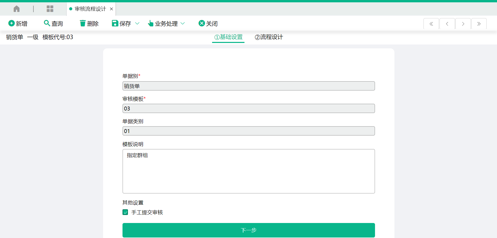Switch to ②流程设计 step tab

tap(269, 37)
